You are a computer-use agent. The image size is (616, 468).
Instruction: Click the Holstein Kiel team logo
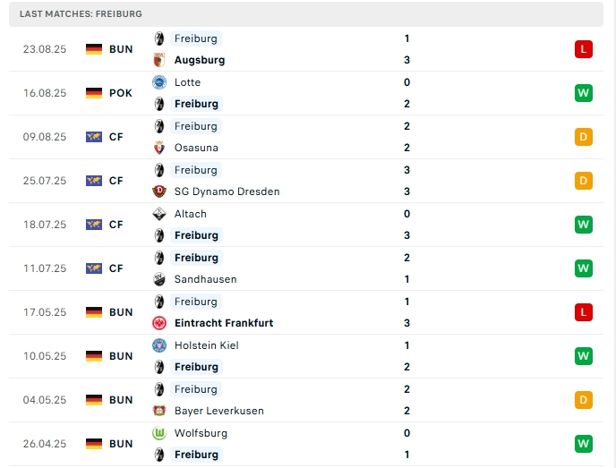[159, 345]
